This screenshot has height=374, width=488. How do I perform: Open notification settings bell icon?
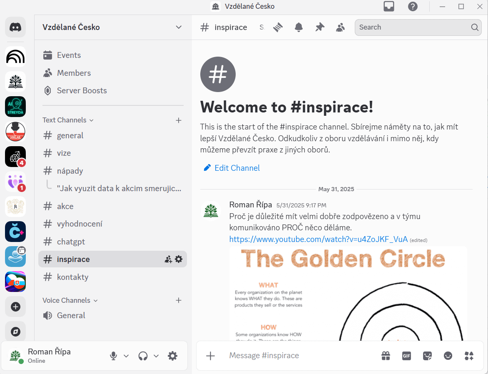click(299, 27)
